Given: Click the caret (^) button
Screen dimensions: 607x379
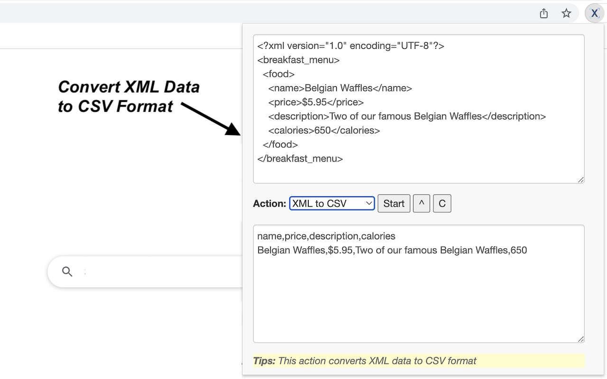Looking at the screenshot, I should pyautogui.click(x=422, y=203).
